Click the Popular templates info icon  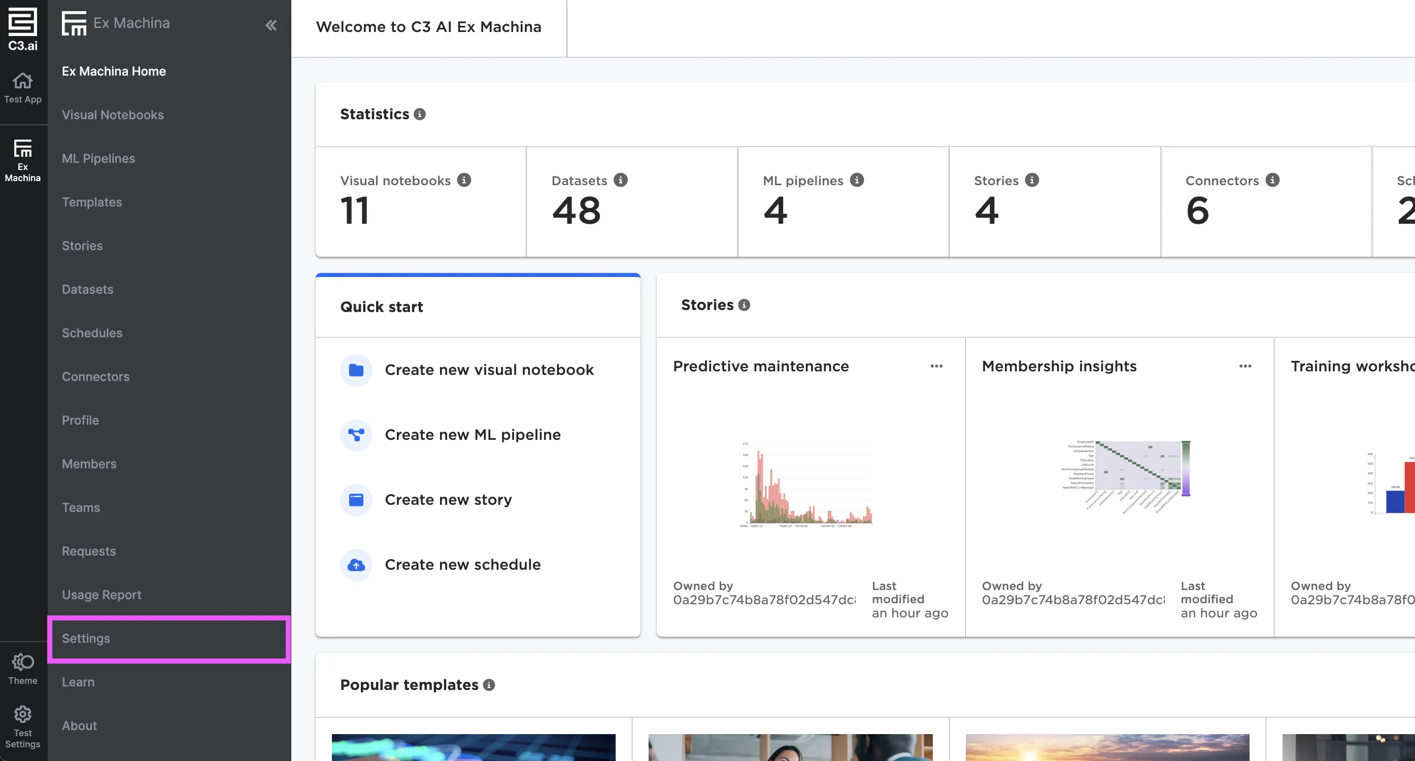[489, 685]
